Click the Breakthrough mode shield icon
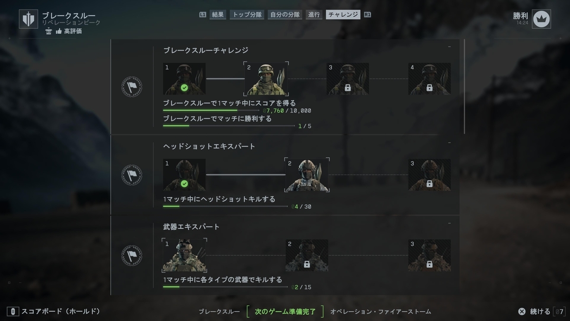This screenshot has width=570, height=321. [28, 19]
